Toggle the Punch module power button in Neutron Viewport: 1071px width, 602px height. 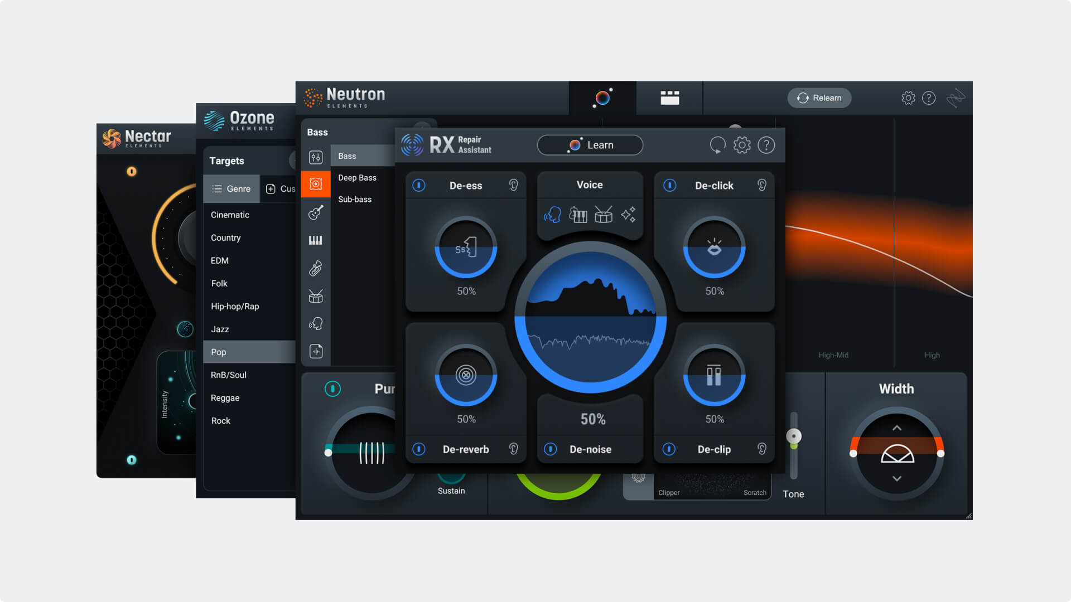(x=332, y=389)
